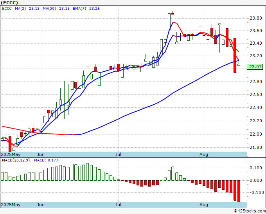Viewport: 266px width, 214px height.
Task: Select the MA(50) legend label
Action: [49, 9]
